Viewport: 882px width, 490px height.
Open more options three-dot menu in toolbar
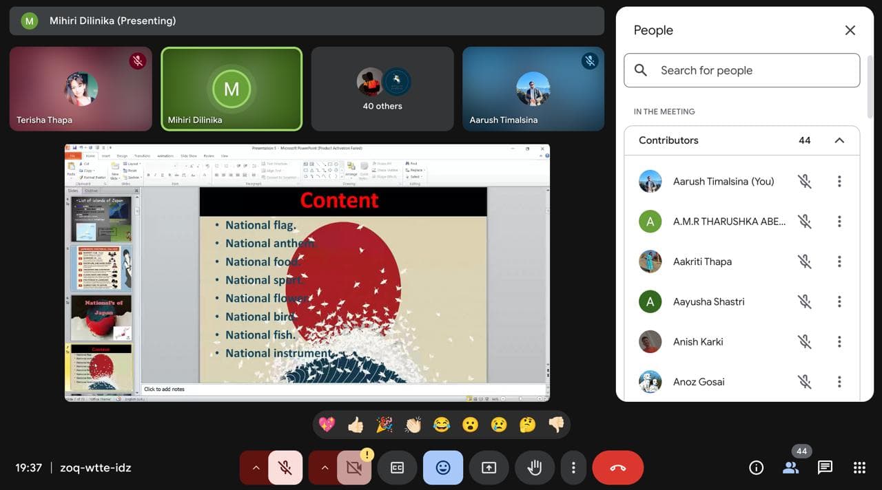(x=573, y=468)
